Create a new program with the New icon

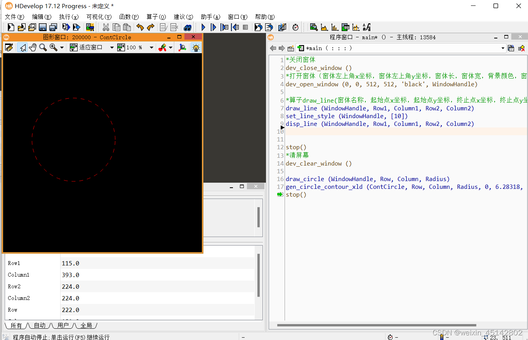click(11, 27)
